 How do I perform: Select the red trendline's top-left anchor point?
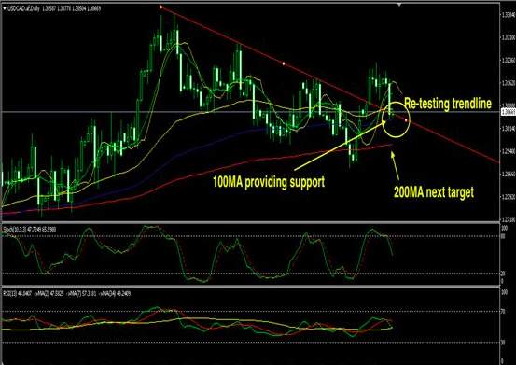(160, 7)
